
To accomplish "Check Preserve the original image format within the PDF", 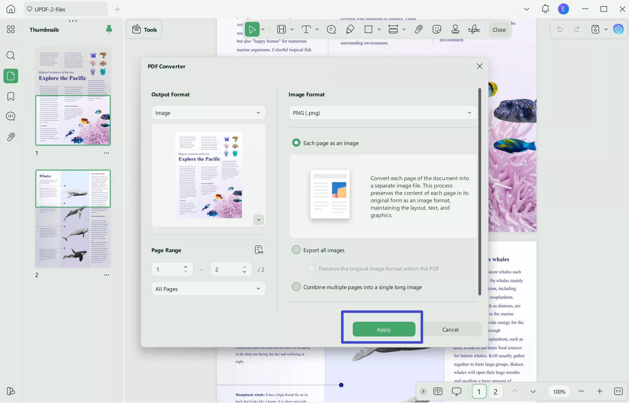I will point(311,268).
